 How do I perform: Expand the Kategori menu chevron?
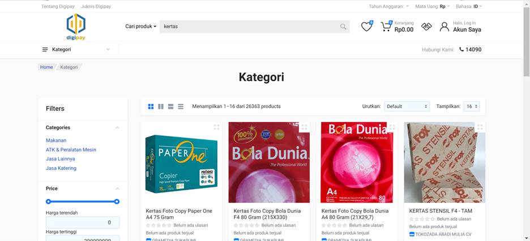[108, 50]
